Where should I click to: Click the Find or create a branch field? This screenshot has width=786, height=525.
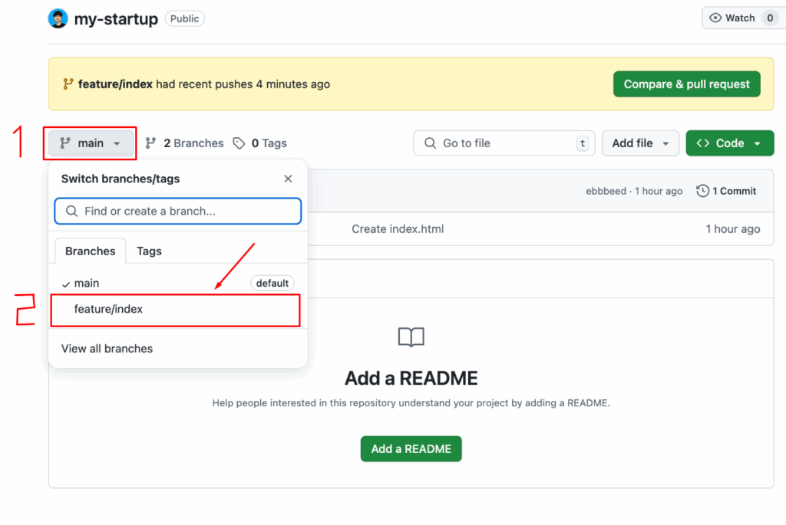point(178,211)
